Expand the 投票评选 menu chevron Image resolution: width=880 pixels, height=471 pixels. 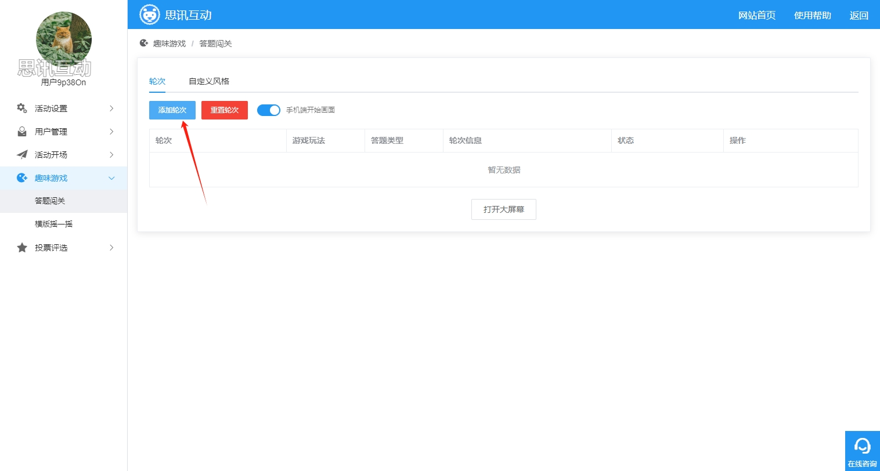[x=111, y=248]
